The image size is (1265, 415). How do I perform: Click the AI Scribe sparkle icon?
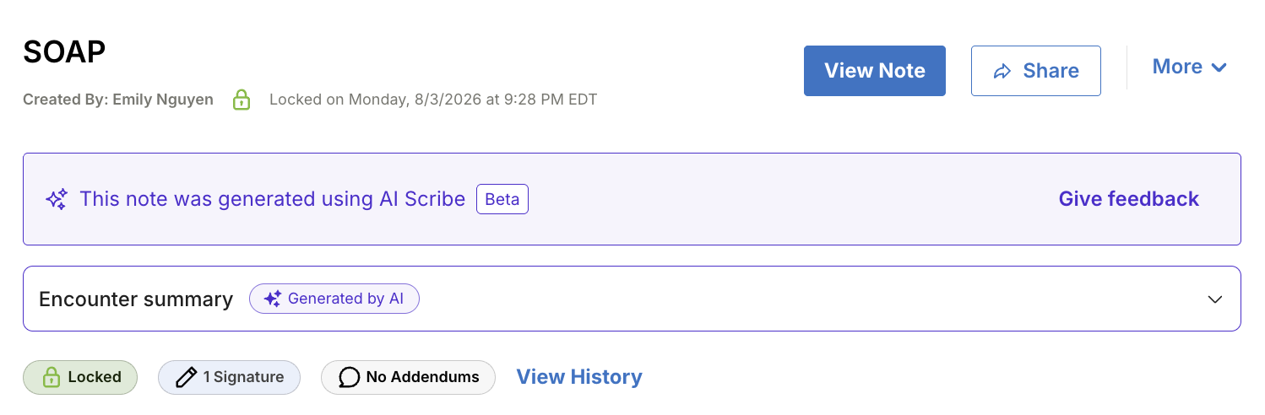point(57,199)
